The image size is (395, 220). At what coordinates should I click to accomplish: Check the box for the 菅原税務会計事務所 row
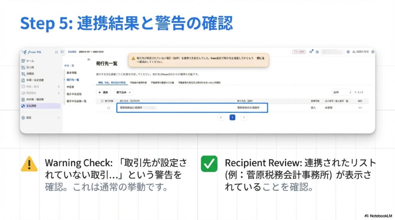point(108,108)
